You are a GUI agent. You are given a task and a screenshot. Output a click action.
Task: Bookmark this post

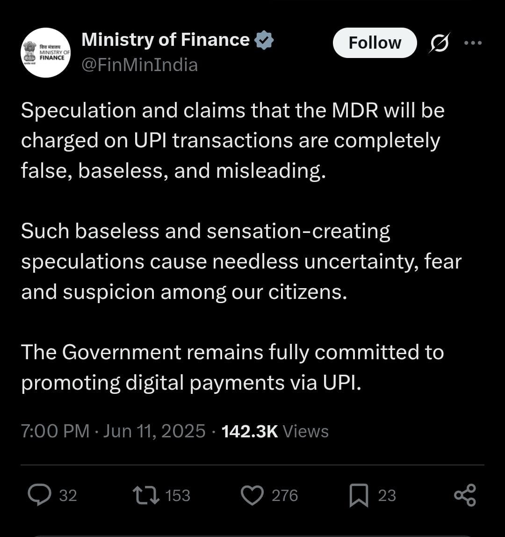pos(359,495)
